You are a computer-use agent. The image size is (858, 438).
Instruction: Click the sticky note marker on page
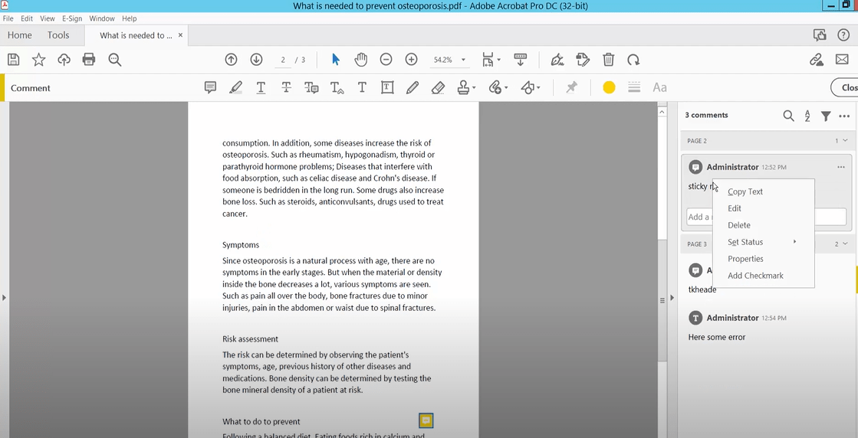coord(426,420)
